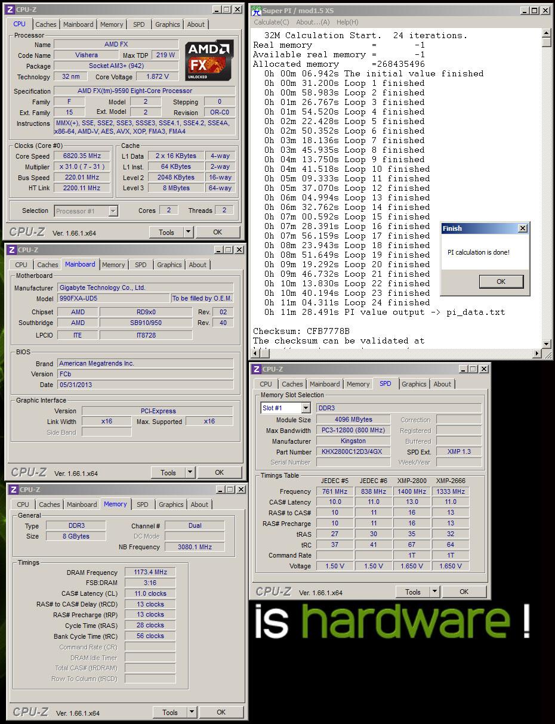The image size is (555, 724).
Task: Click the Core Voltage value 1.872 V
Action: tap(158, 76)
